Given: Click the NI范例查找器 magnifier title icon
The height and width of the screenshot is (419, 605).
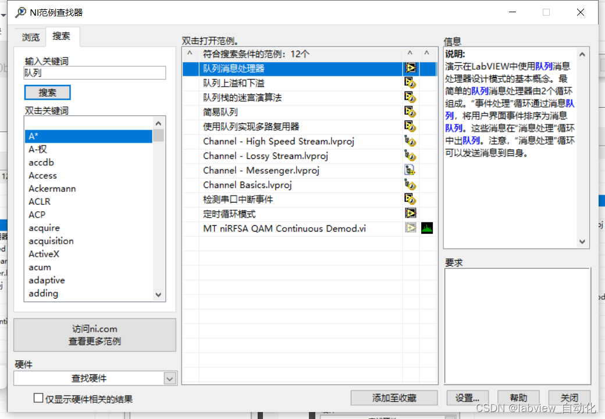Looking at the screenshot, I should click(x=20, y=12).
